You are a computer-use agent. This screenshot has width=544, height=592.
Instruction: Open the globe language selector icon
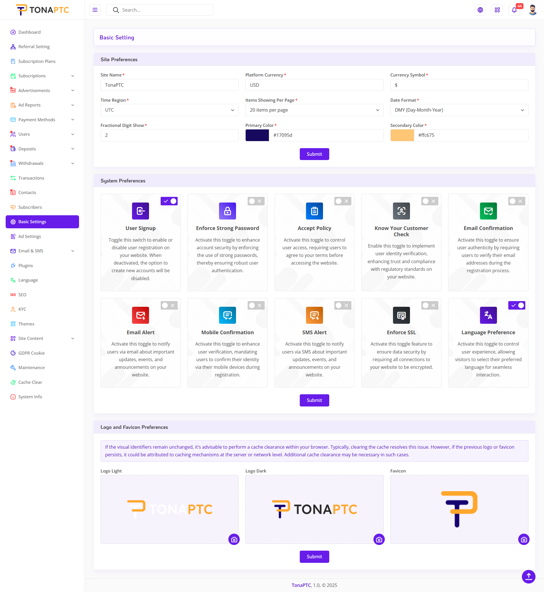pyautogui.click(x=480, y=10)
